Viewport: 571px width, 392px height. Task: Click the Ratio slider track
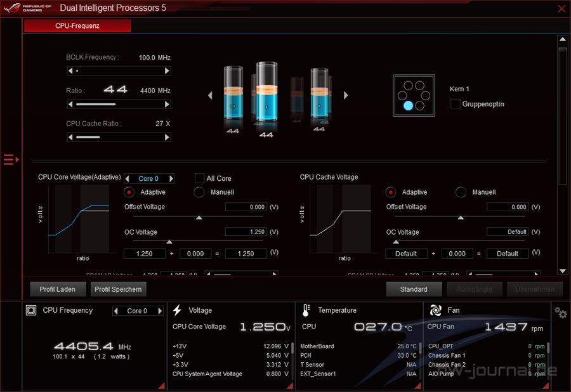(119, 104)
